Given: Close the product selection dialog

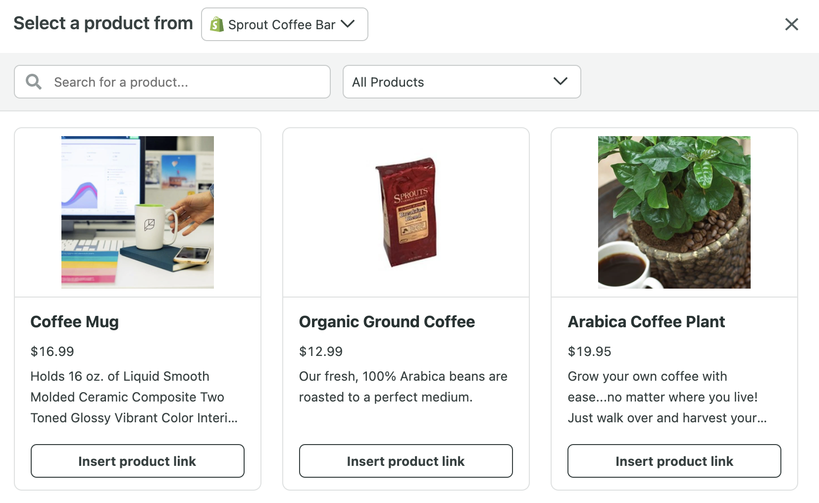Looking at the screenshot, I should coord(791,24).
